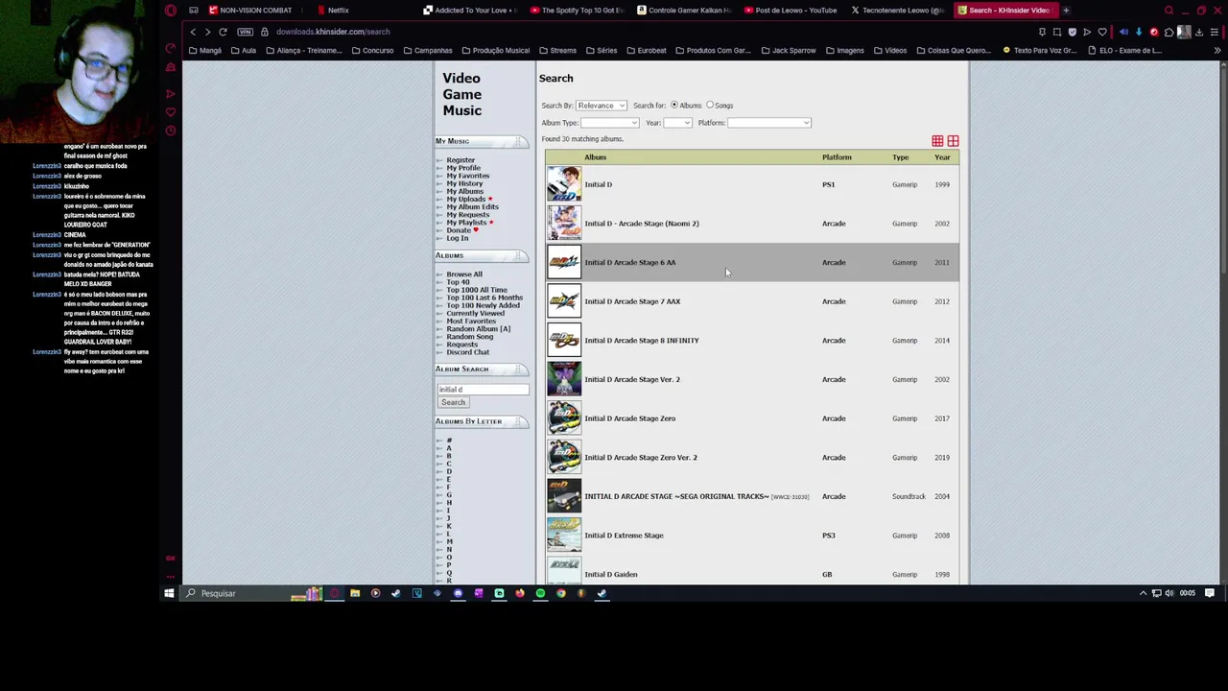Sort results by Year column header
Image resolution: width=1228 pixels, height=691 pixels.
point(942,157)
